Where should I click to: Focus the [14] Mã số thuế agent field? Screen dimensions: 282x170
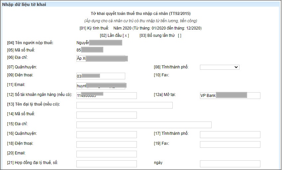click(x=106, y=115)
